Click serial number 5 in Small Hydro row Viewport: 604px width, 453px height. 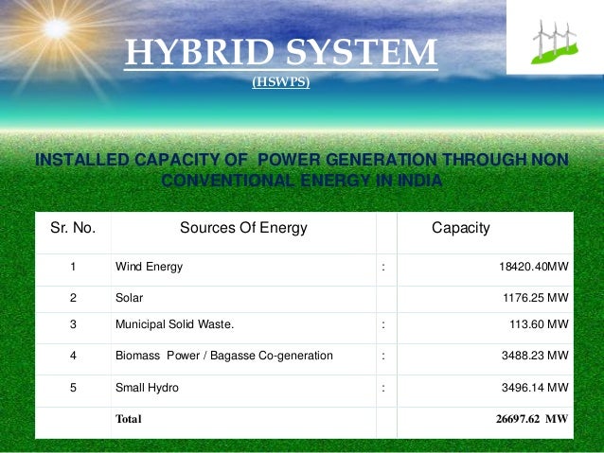tap(73, 388)
